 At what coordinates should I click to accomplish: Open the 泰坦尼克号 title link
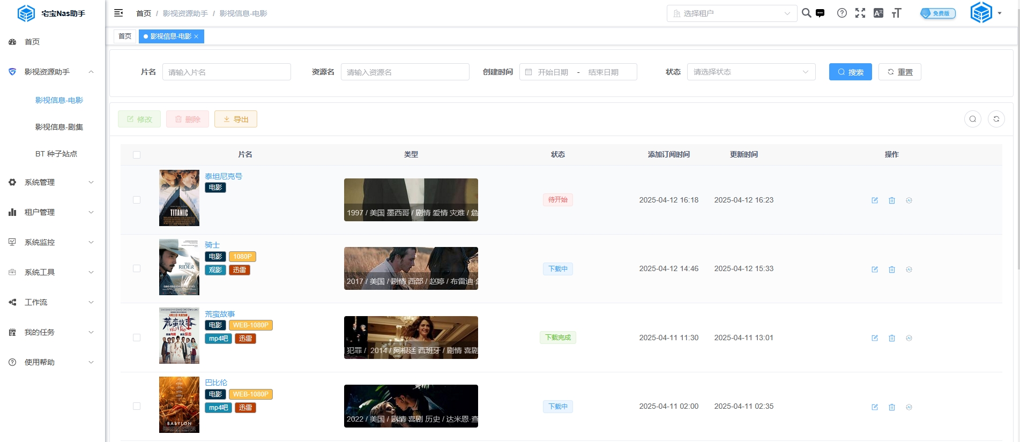click(224, 176)
